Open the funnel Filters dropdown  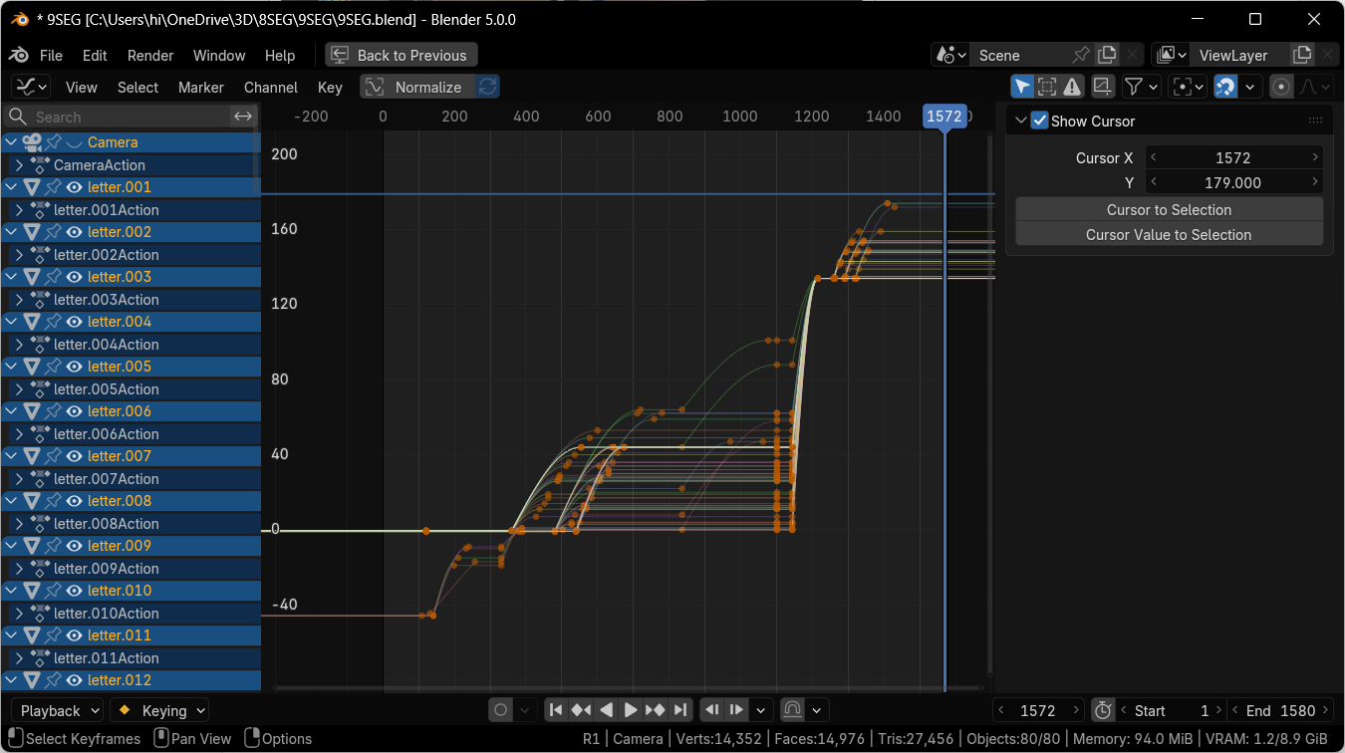[1141, 87]
